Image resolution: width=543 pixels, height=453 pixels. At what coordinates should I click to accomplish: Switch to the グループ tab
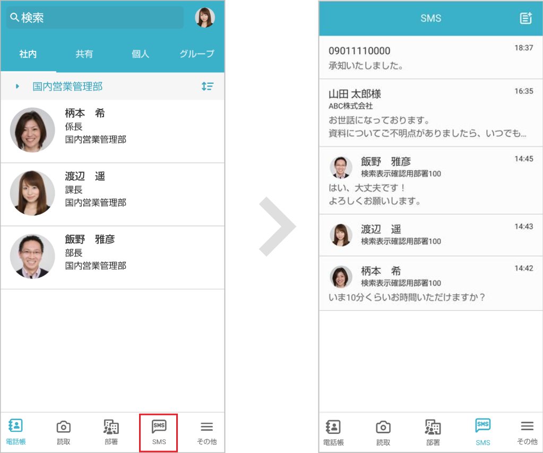tap(197, 54)
